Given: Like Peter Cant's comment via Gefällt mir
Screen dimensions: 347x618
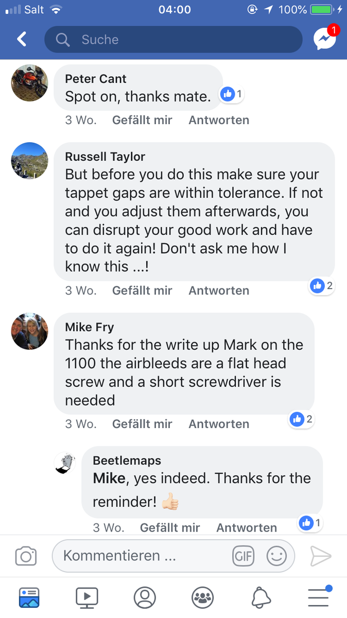Looking at the screenshot, I should (x=142, y=120).
